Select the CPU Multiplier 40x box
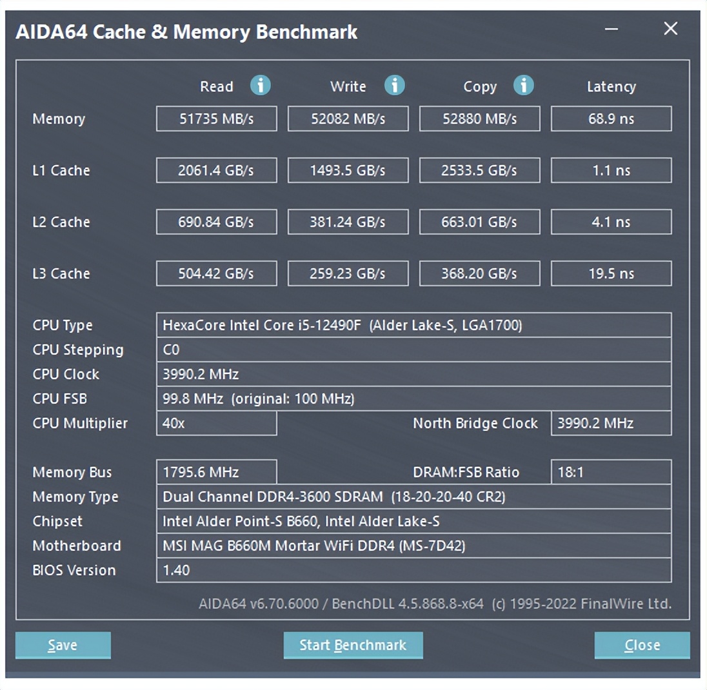The height and width of the screenshot is (690, 707). click(x=216, y=423)
